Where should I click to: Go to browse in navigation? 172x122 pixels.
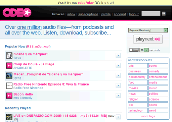pos(58,14)
